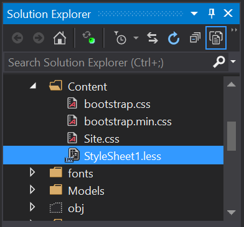Click the vertical scrollbar down arrow

(x=232, y=212)
